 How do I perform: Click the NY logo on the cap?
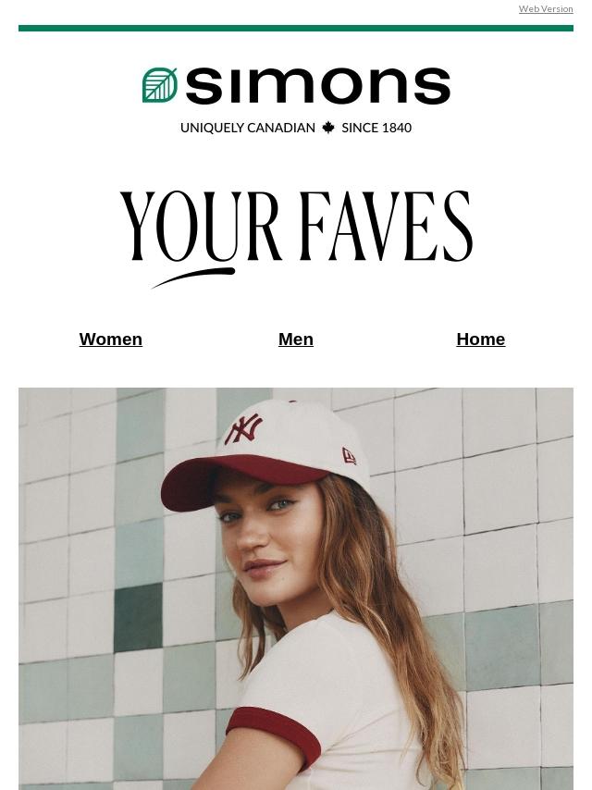pyautogui.click(x=244, y=428)
